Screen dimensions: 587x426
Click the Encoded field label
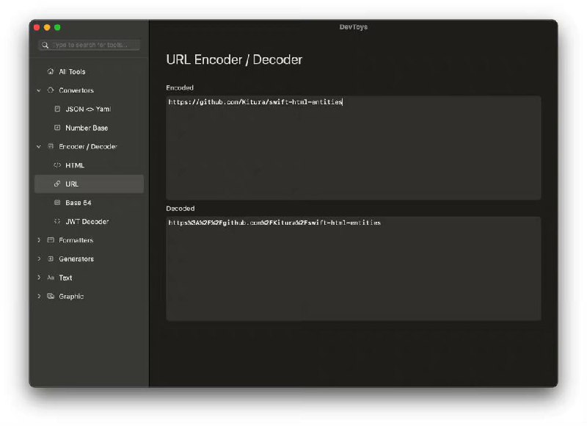click(180, 87)
